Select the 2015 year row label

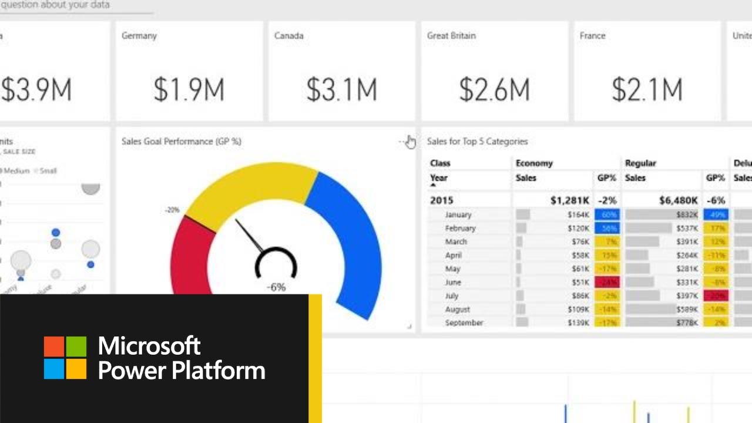(442, 200)
